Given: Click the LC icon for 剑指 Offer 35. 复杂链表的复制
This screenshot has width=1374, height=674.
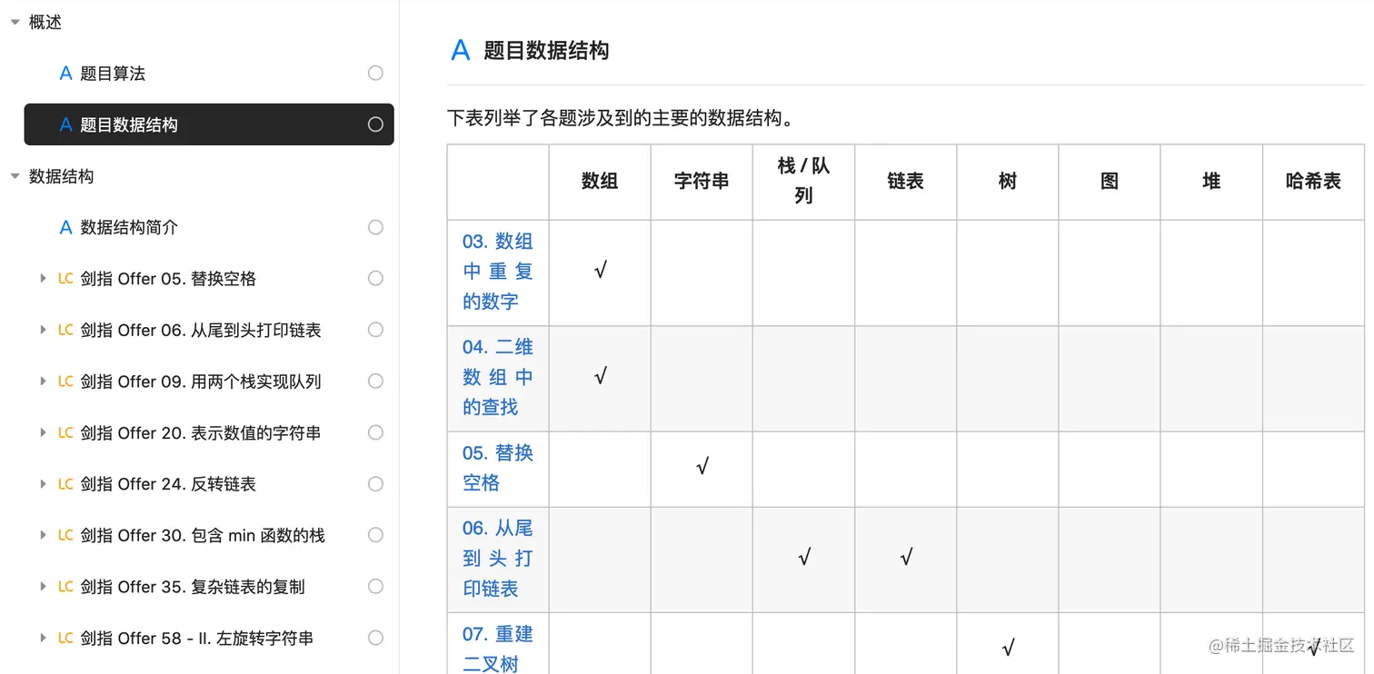Looking at the screenshot, I should click(65, 586).
